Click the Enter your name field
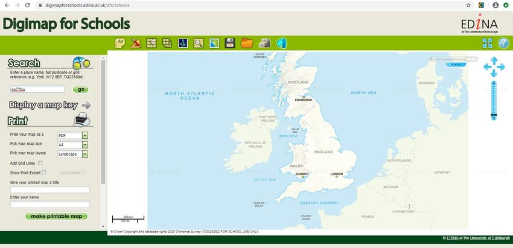This screenshot has height=248, width=513. point(49,205)
